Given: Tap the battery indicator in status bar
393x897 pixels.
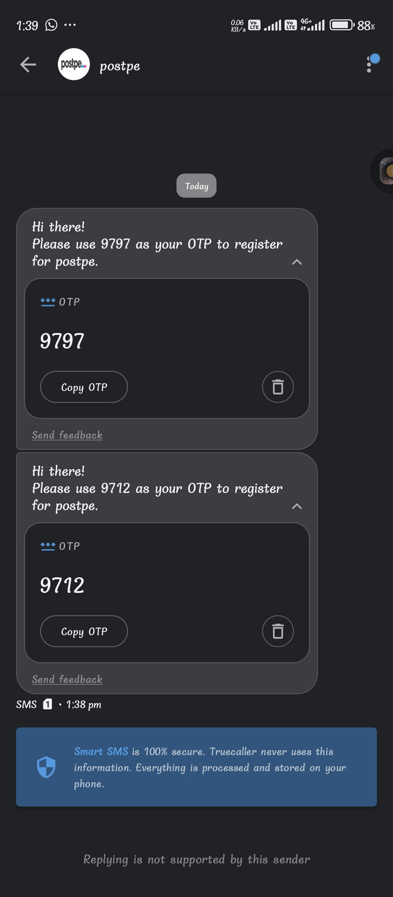Looking at the screenshot, I should 342,25.
